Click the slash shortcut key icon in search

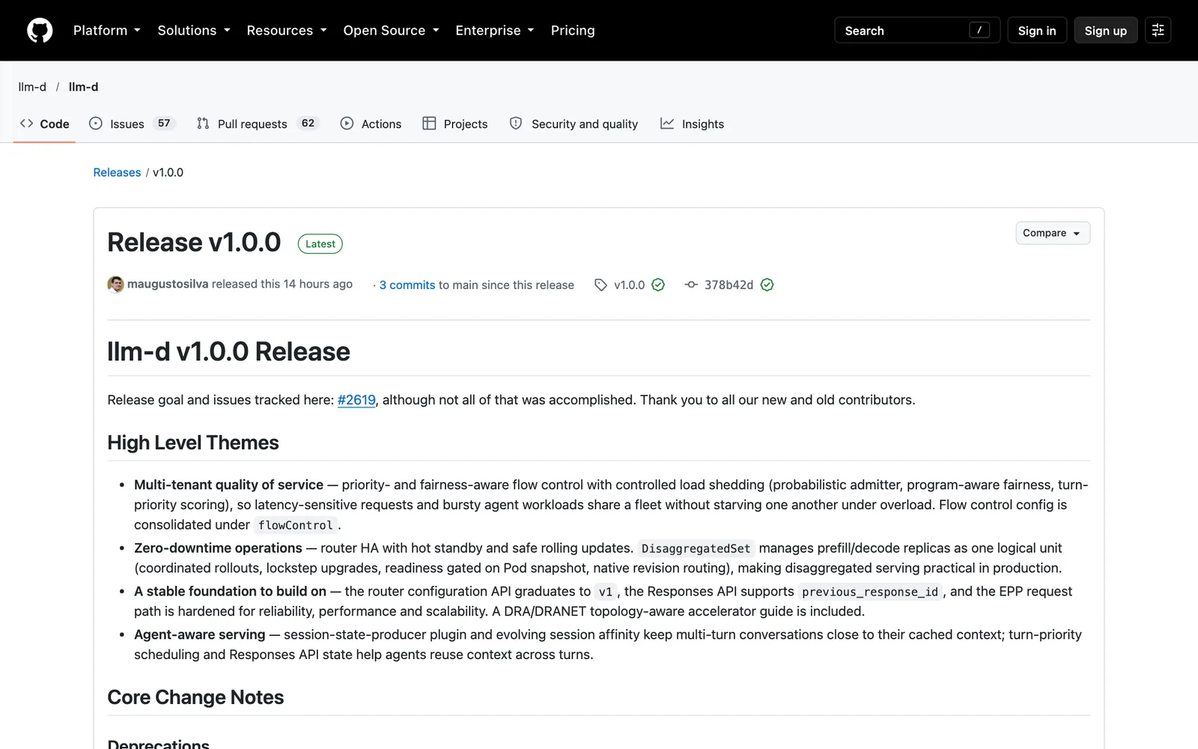[x=979, y=30]
